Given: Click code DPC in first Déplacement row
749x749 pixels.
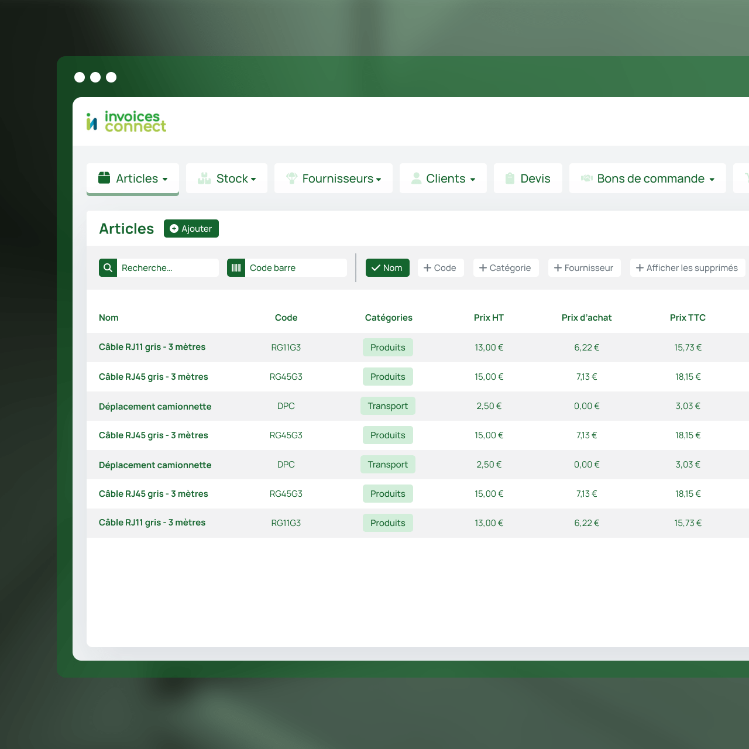Looking at the screenshot, I should point(286,406).
